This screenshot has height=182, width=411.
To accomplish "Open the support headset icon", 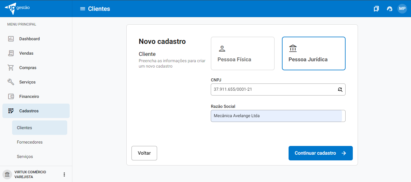I will coord(389,9).
